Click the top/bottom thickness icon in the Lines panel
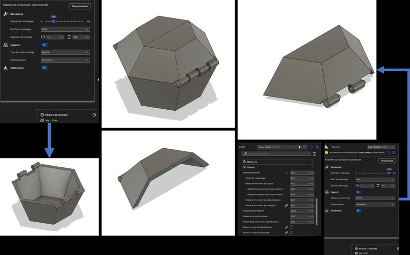Screen dimensions: 410x255 [378, 186]
